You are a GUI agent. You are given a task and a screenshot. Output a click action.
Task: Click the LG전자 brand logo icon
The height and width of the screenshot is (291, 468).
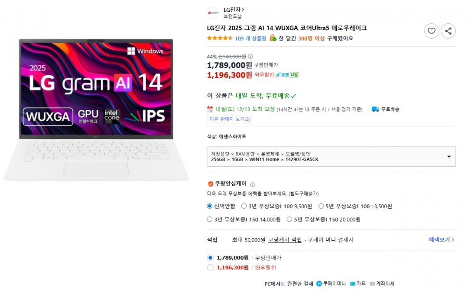(x=213, y=13)
